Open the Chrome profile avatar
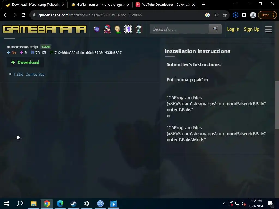Image resolution: width=279 pixels, height=209 pixels. 253,15
